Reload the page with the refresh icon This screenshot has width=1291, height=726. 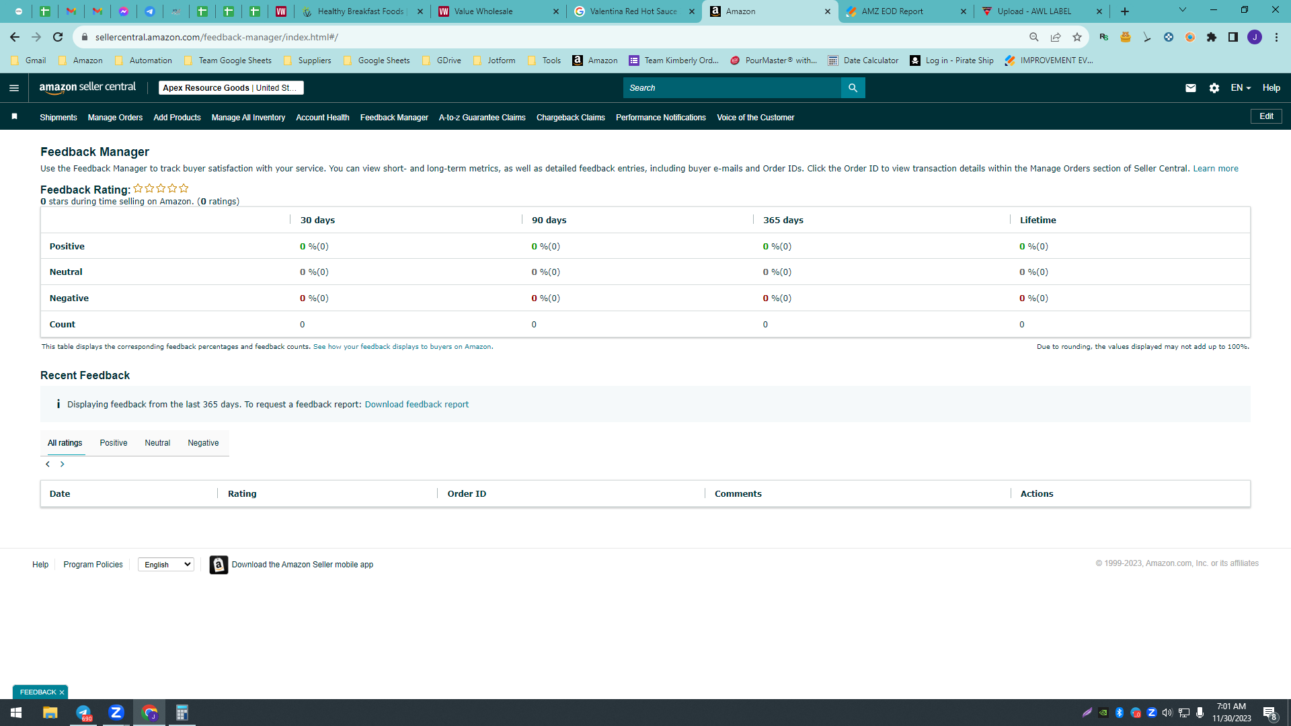(58, 37)
